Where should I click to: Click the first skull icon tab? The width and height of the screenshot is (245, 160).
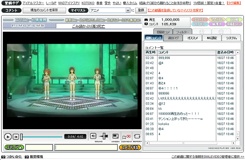pyautogui.click(x=202, y=32)
